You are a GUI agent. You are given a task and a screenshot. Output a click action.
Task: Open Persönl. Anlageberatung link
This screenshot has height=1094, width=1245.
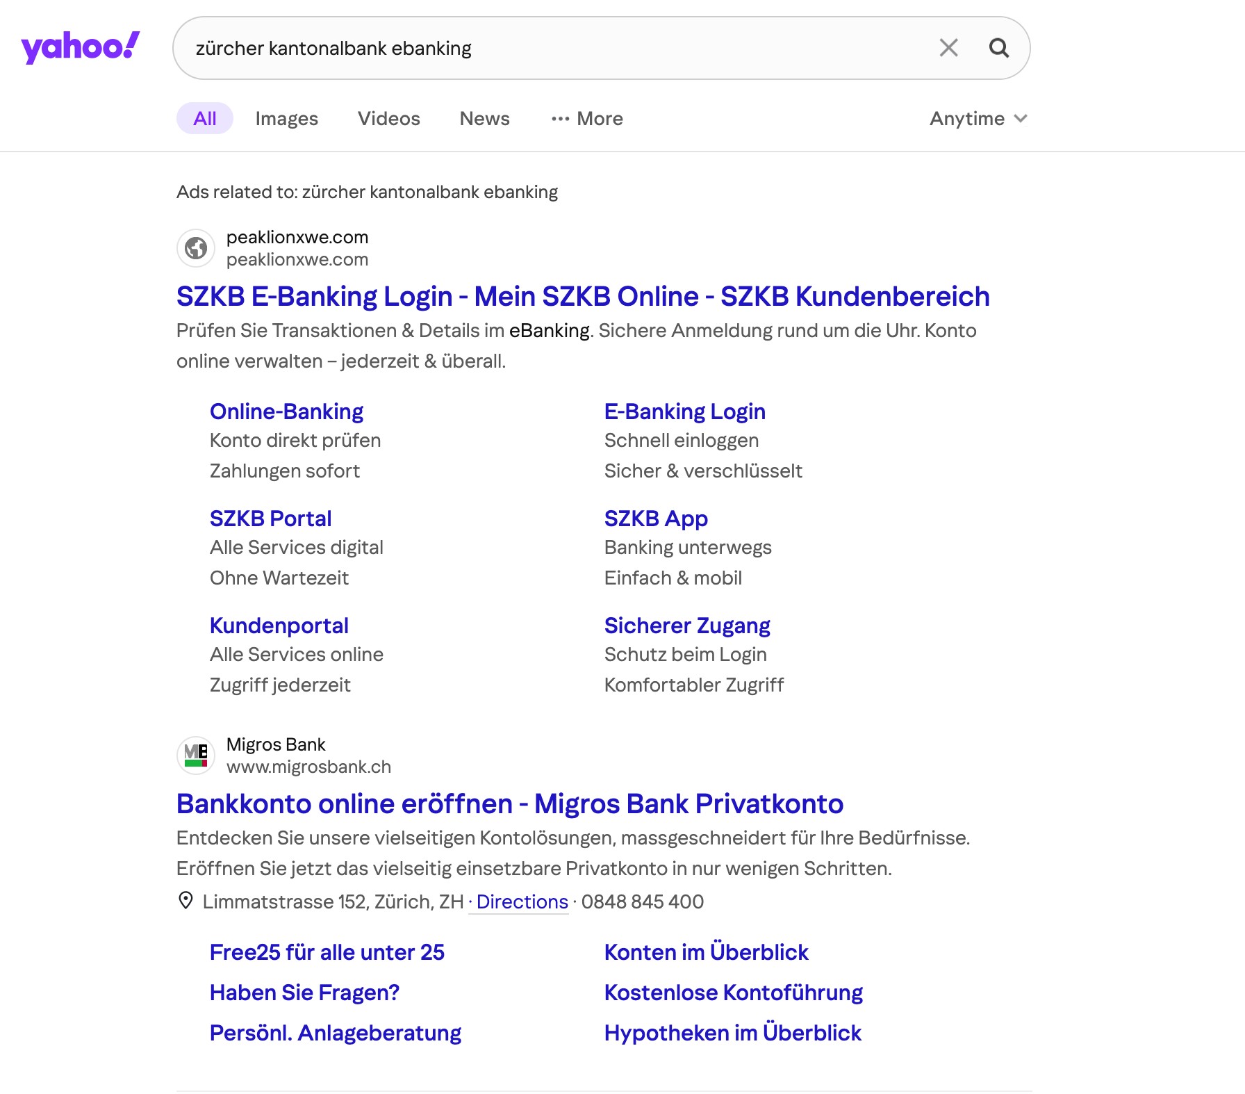click(336, 1033)
